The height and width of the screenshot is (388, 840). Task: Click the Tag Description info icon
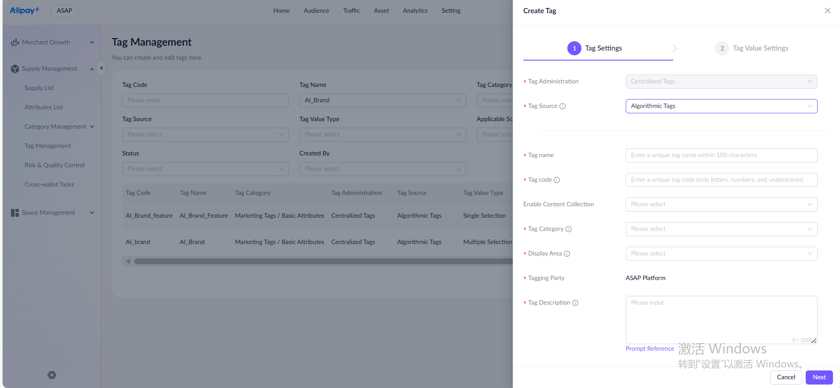coord(575,303)
